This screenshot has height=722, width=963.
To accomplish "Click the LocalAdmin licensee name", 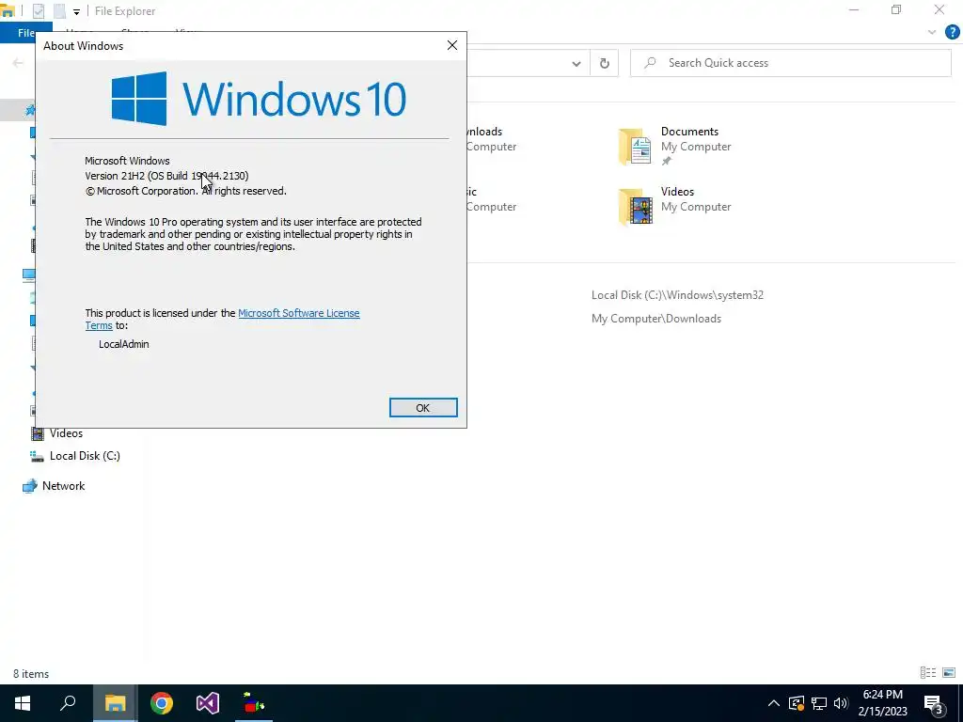I will pyautogui.click(x=123, y=344).
